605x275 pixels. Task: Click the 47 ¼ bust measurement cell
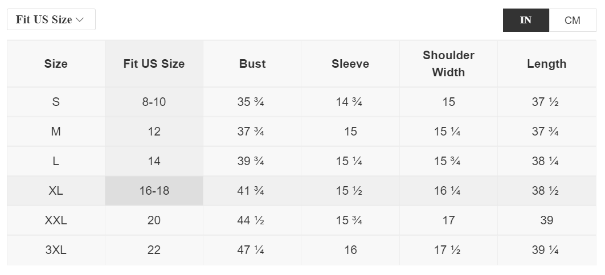pyautogui.click(x=251, y=250)
